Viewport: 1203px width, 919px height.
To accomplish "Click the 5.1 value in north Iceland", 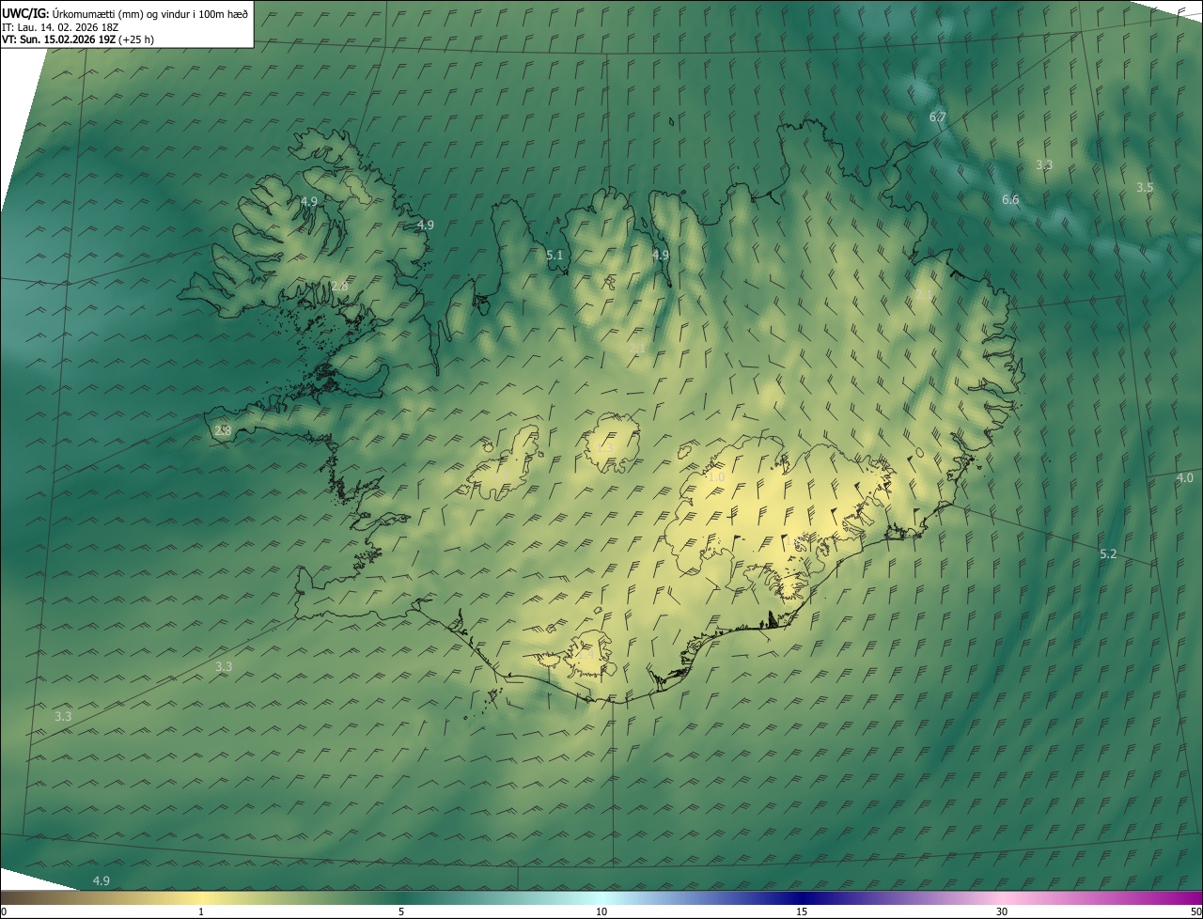I will point(555,255).
